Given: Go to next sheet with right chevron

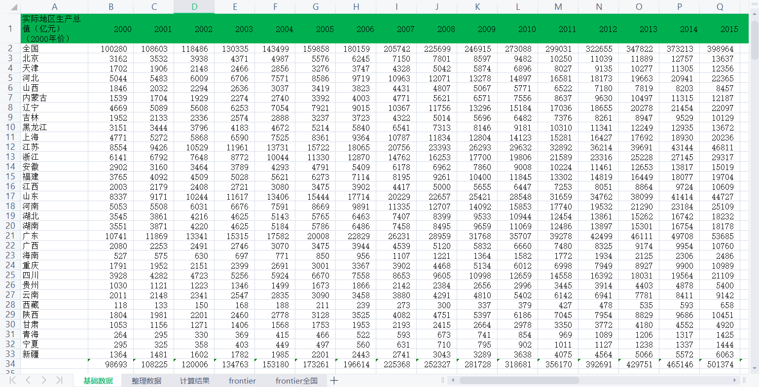Looking at the screenshot, I should tap(44, 380).
